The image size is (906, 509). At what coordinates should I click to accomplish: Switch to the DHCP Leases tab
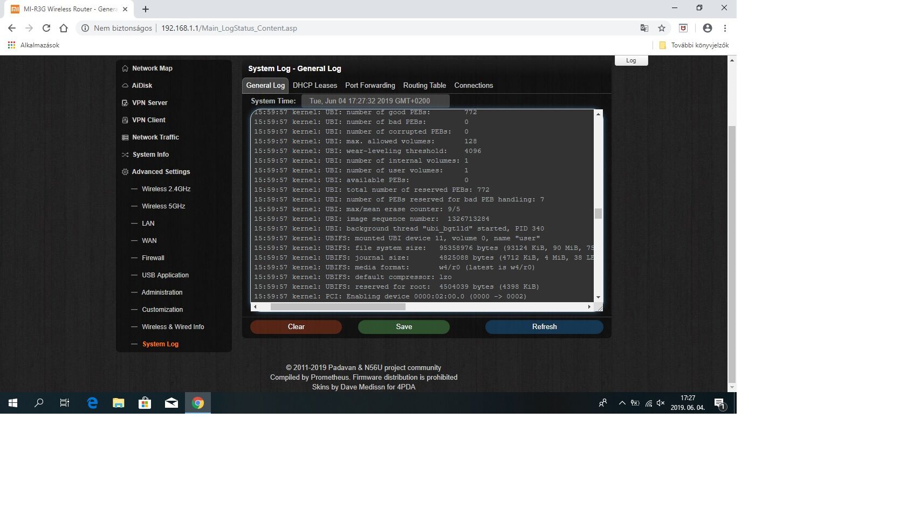click(315, 85)
